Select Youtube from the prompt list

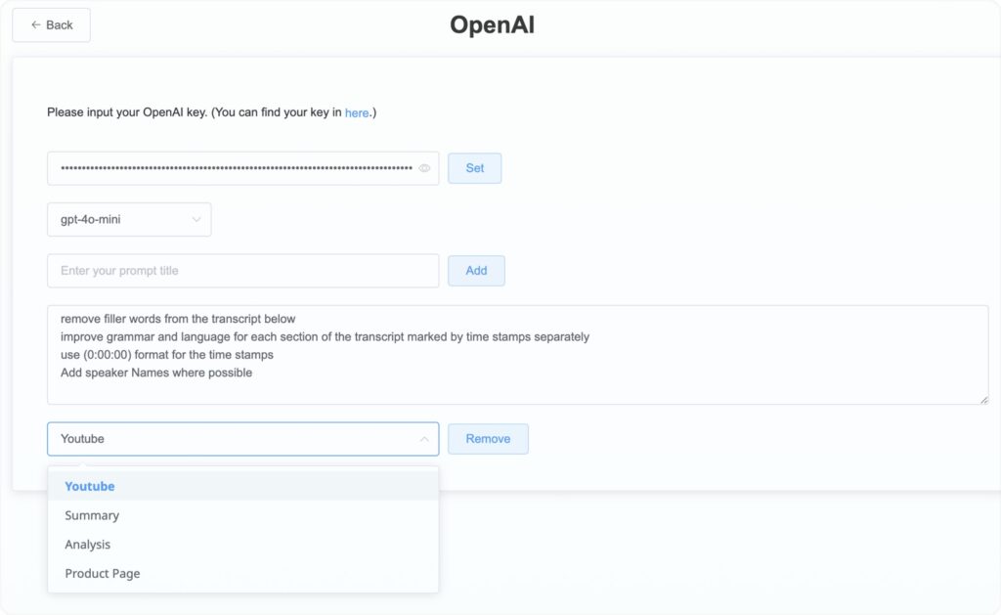tap(90, 486)
